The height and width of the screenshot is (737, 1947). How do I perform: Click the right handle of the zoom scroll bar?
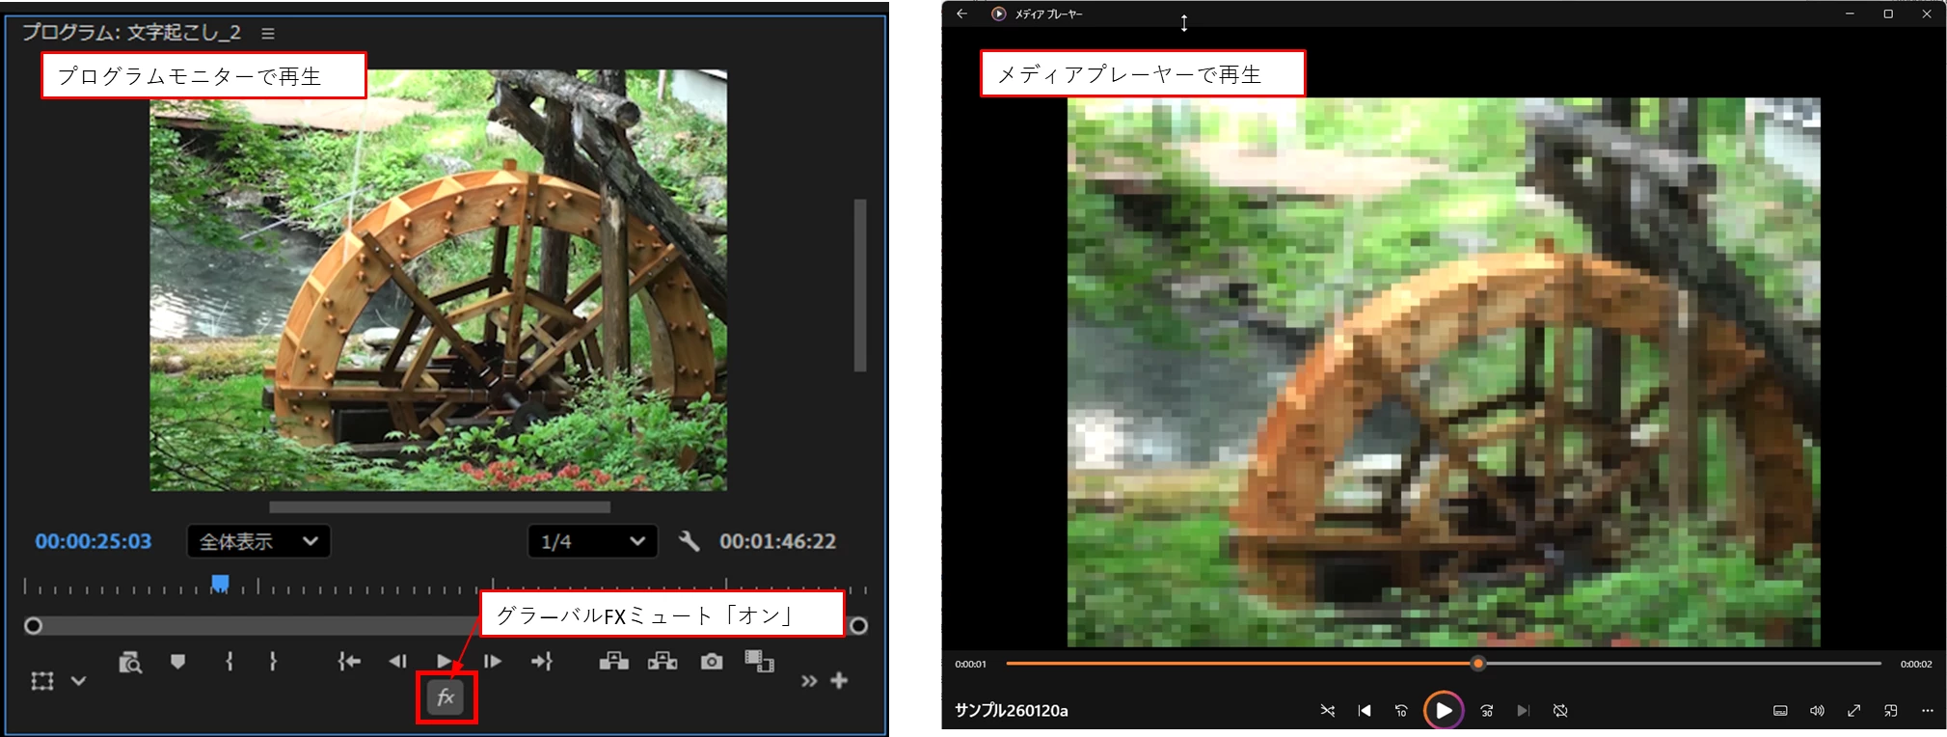[858, 626]
